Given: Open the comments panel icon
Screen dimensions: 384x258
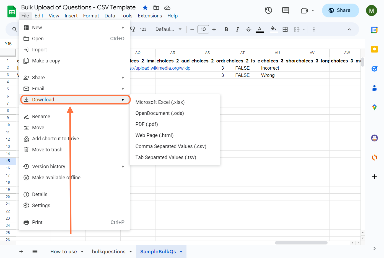Looking at the screenshot, I should click(286, 10).
